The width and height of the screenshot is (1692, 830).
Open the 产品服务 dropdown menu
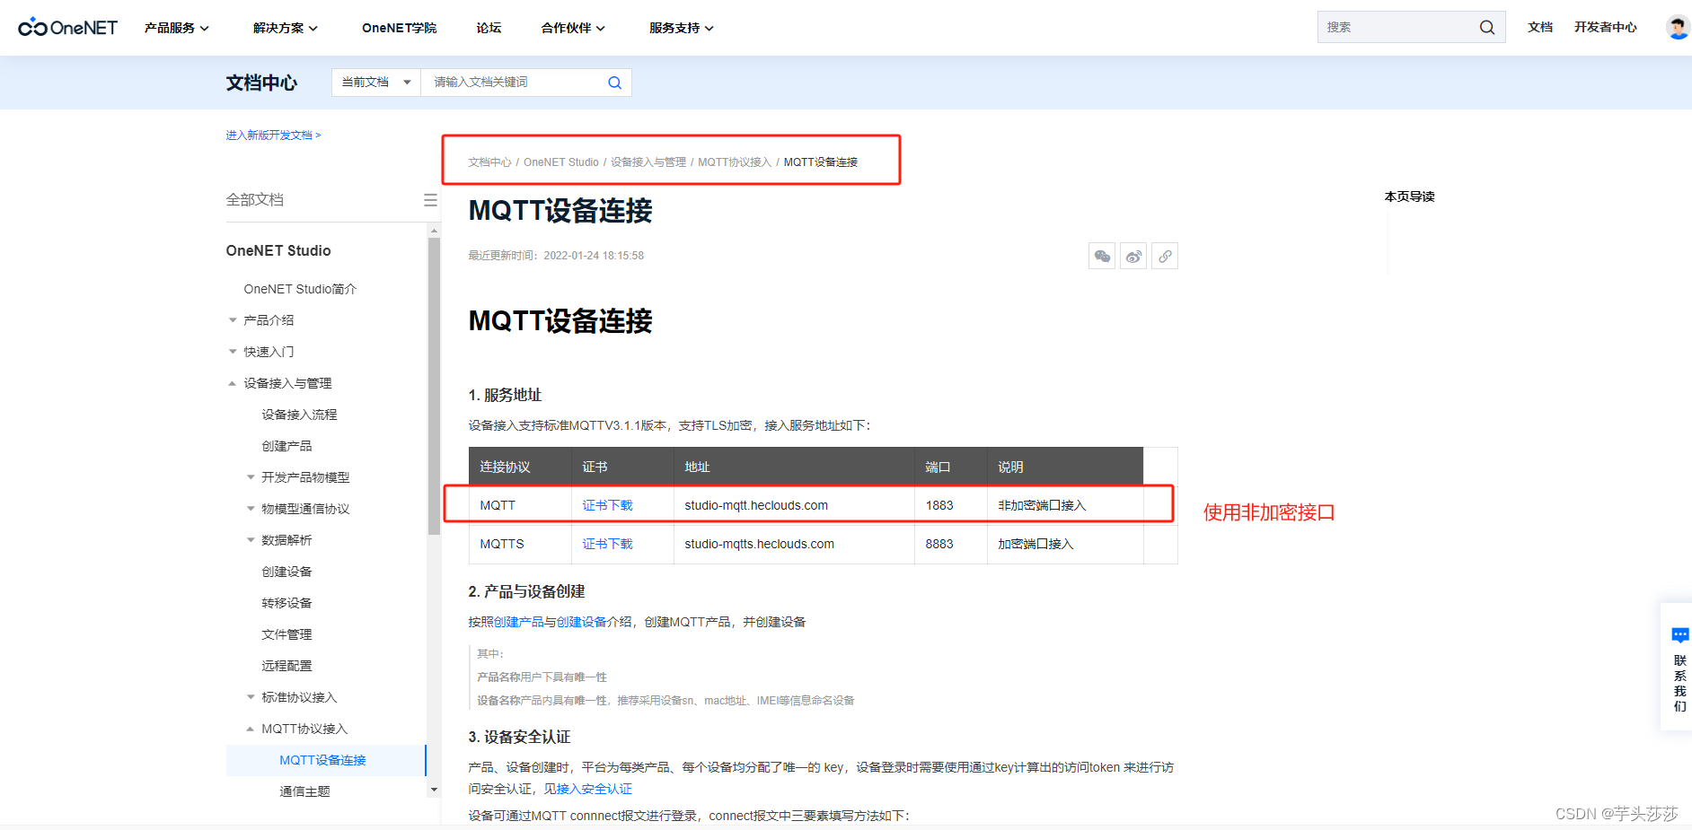coord(177,28)
